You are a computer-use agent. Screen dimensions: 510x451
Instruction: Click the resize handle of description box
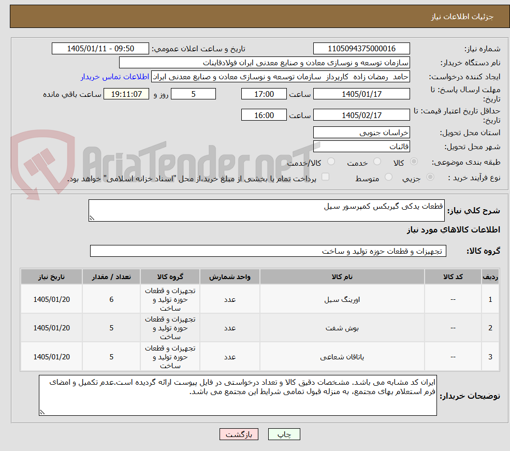click(92, 218)
